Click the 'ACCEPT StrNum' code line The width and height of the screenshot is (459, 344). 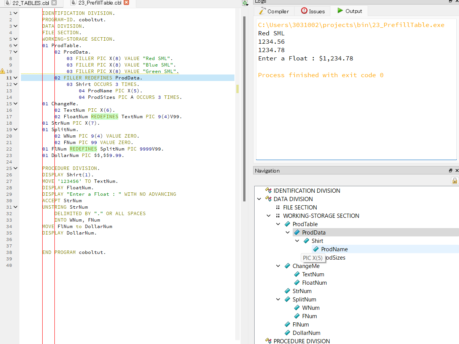click(x=62, y=200)
